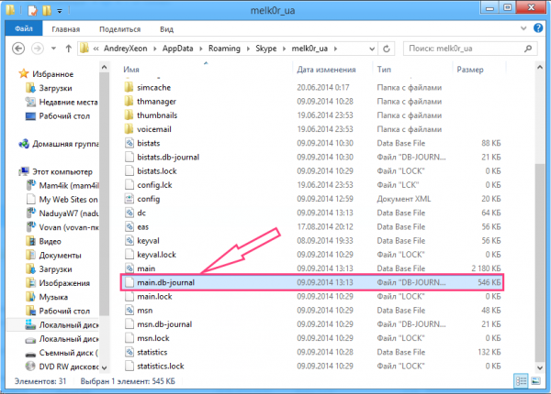Go forward with the Forward arrow
Screen dimensions: 551x394
click(x=38, y=49)
